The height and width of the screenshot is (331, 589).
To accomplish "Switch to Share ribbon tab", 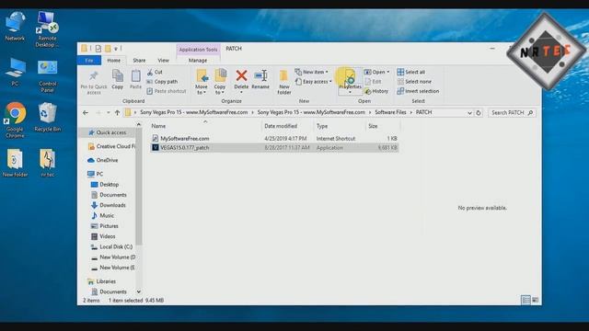I will 139,61.
